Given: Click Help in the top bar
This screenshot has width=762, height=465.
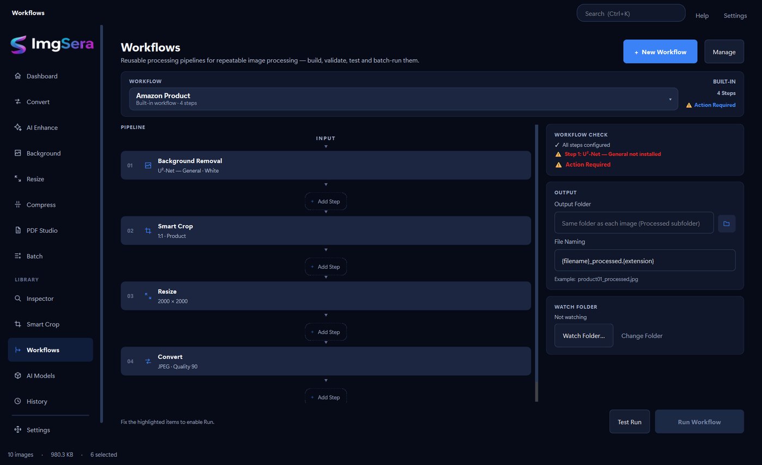Looking at the screenshot, I should point(702,16).
